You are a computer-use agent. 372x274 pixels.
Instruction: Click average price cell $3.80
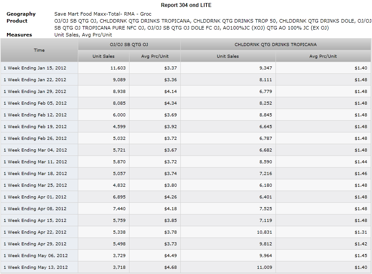(x=170, y=185)
